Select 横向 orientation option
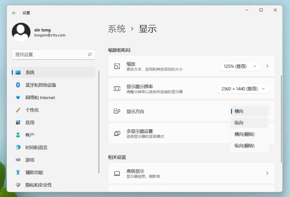Screen dimensions: 290x197 click(x=249, y=111)
